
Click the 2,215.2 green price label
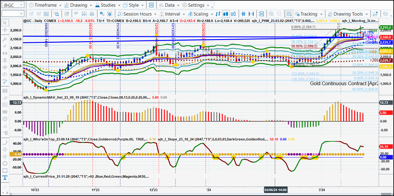point(385,28)
